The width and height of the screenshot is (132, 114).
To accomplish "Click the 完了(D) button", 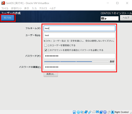I will 8,18.
